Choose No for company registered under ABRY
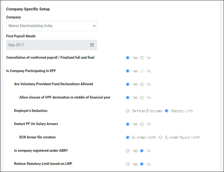Image resolution: width=224 pixels, height=172 pixels. coord(142,151)
